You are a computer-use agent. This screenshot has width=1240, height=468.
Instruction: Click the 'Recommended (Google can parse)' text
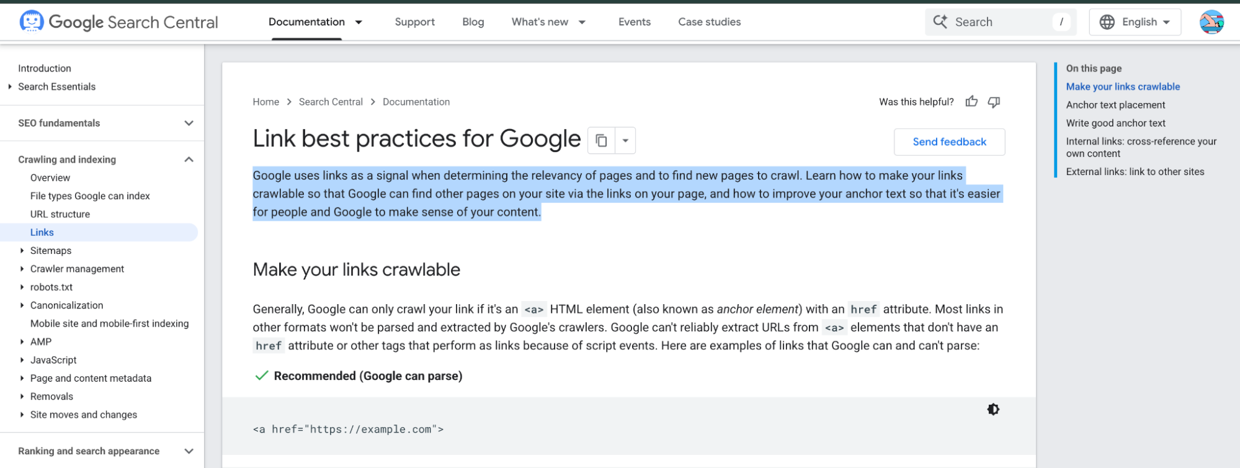(368, 376)
